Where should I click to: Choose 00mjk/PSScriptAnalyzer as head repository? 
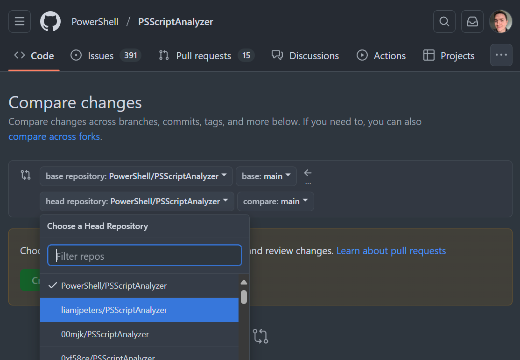point(139,334)
